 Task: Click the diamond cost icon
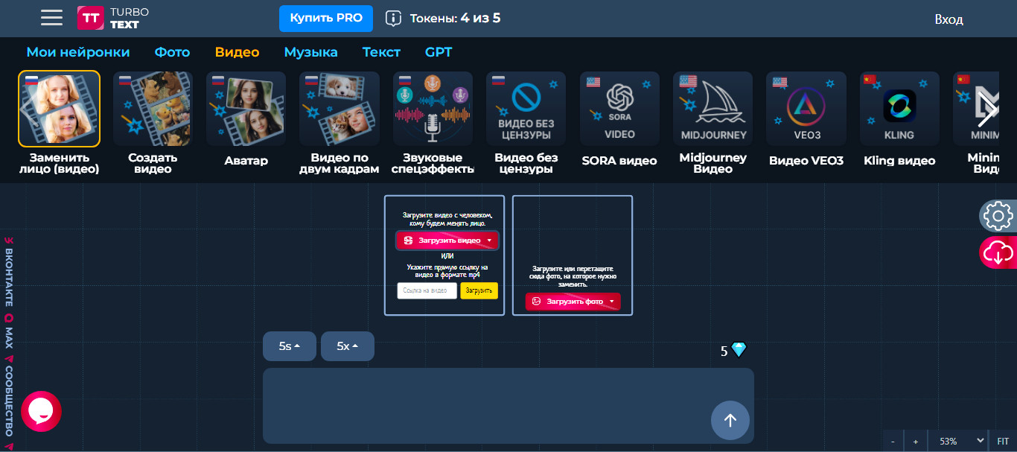coord(739,350)
